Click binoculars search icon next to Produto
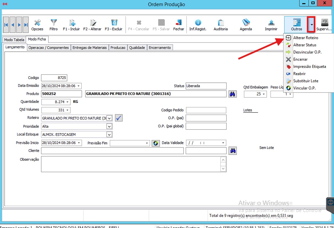Viewport: 334px width, 228px height. click(x=233, y=94)
